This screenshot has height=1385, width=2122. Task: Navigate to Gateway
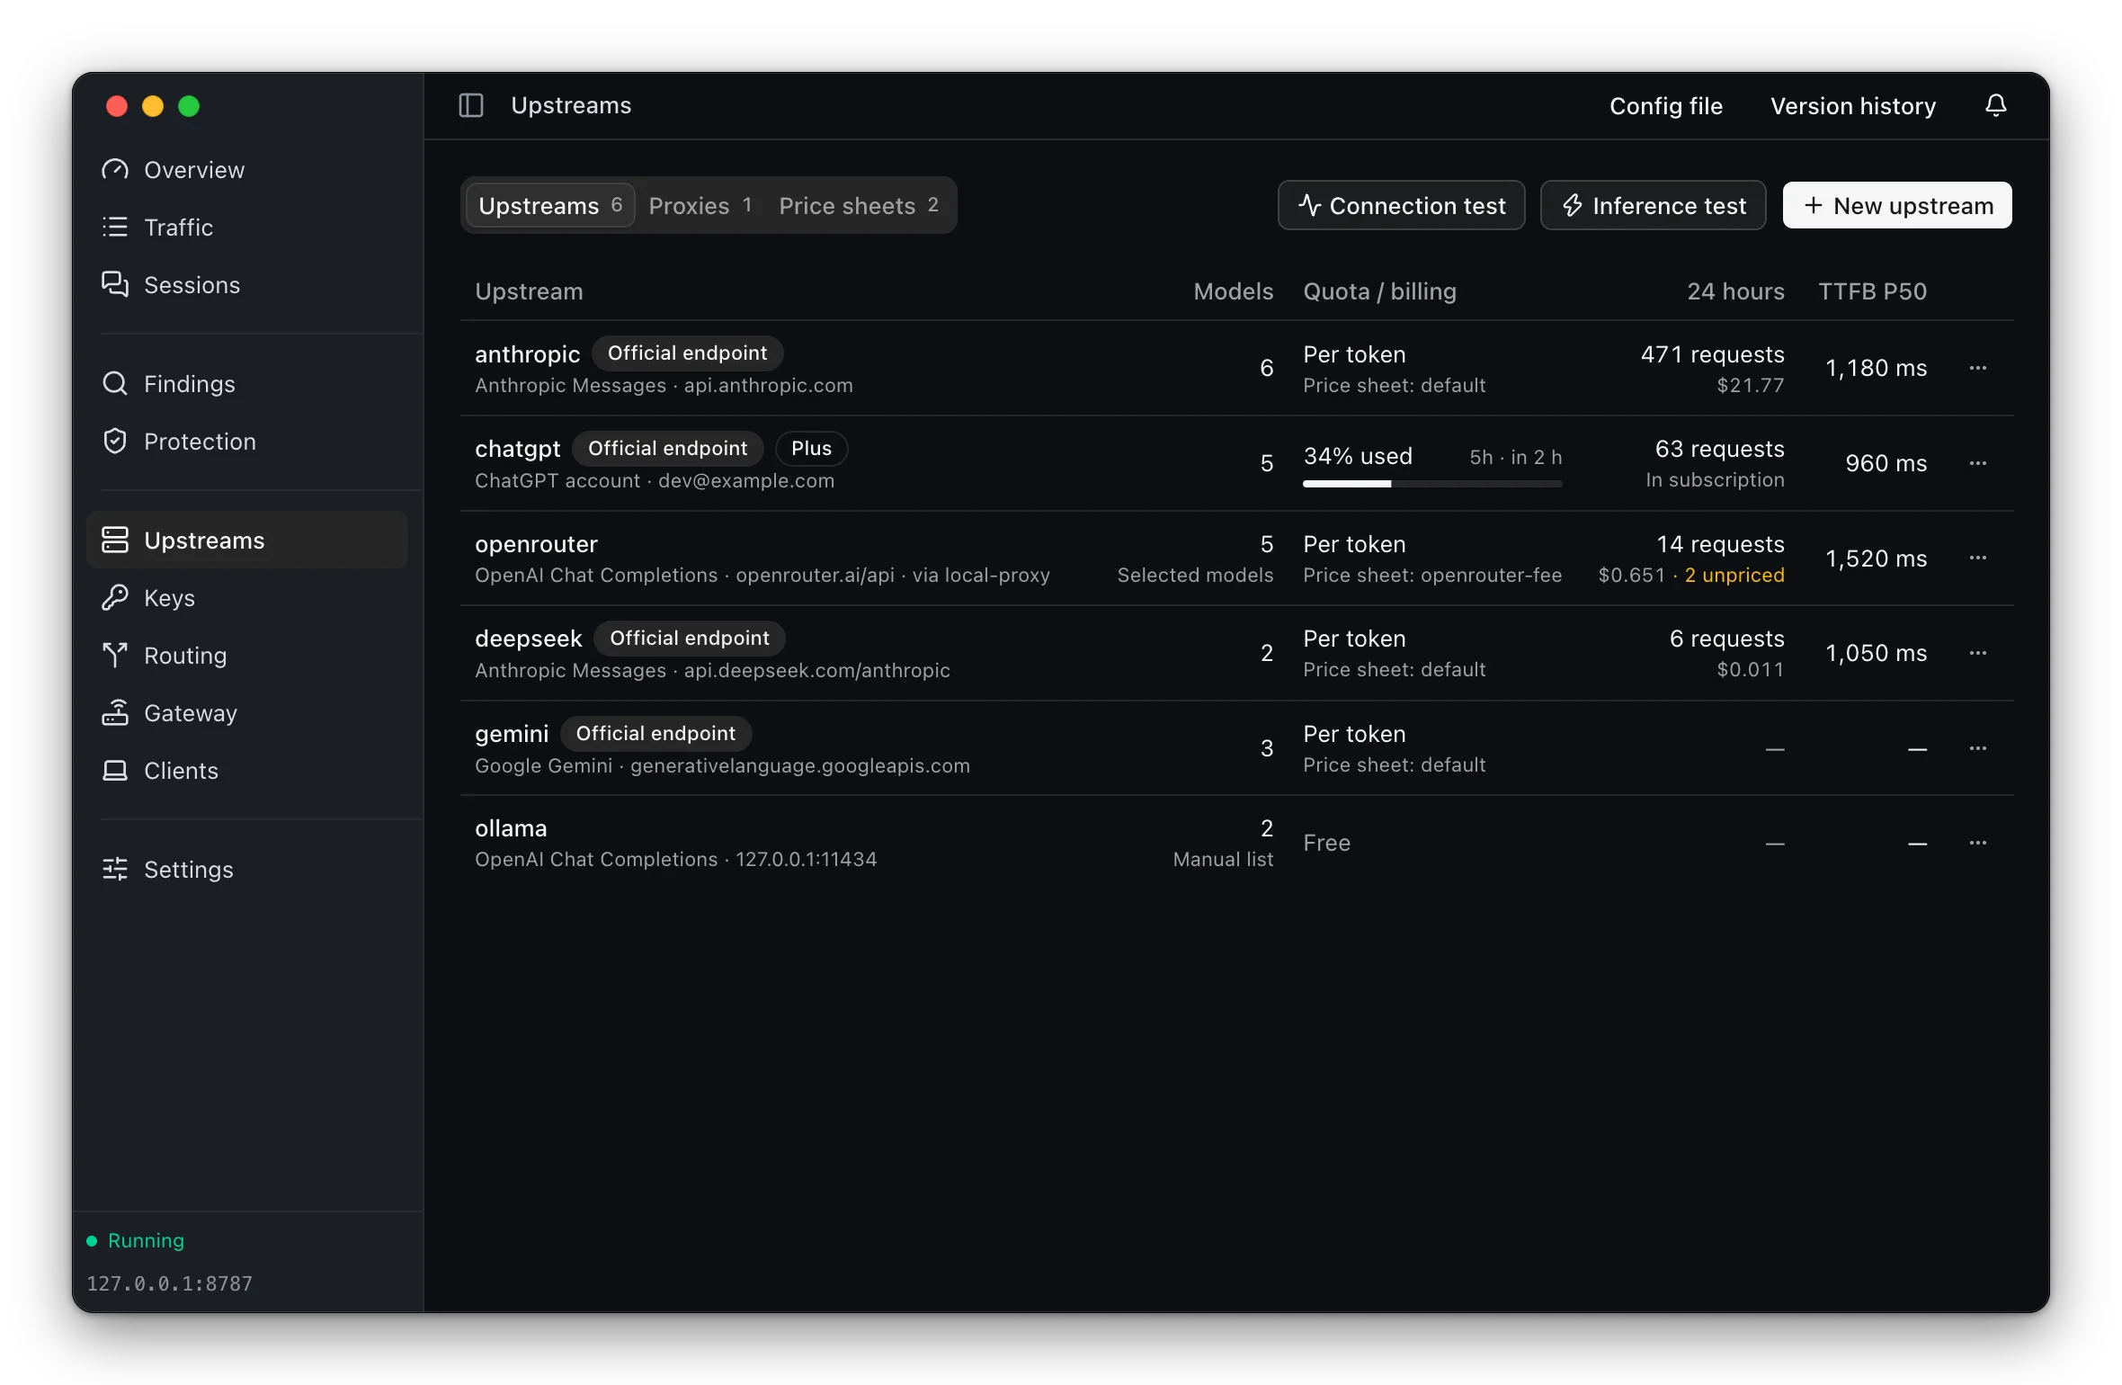[247, 713]
